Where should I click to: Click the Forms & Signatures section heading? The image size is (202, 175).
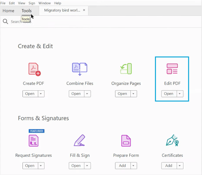(43, 118)
